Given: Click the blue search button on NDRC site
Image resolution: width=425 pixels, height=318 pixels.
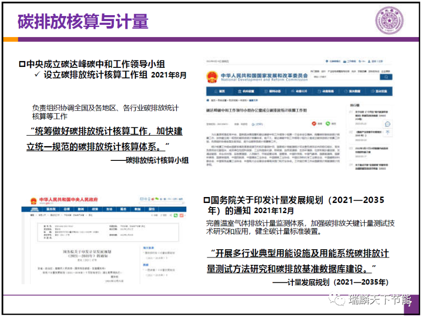Looking at the screenshot, I should 386,77.
